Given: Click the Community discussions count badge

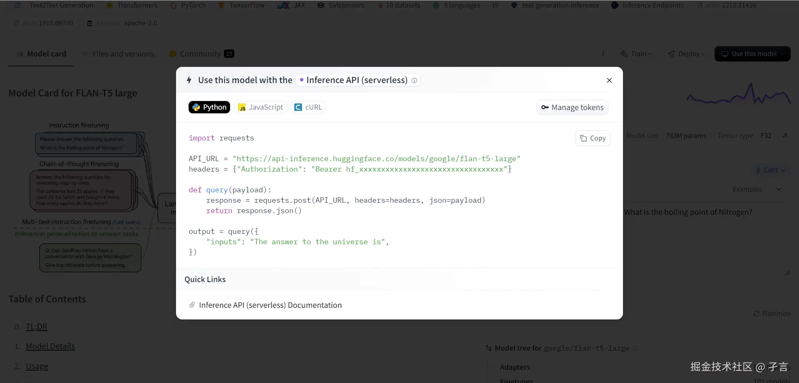Looking at the screenshot, I should [229, 54].
